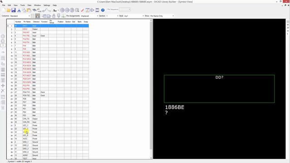Click the DD? reference label on symbol
This screenshot has width=290, height=163.
coord(219,77)
